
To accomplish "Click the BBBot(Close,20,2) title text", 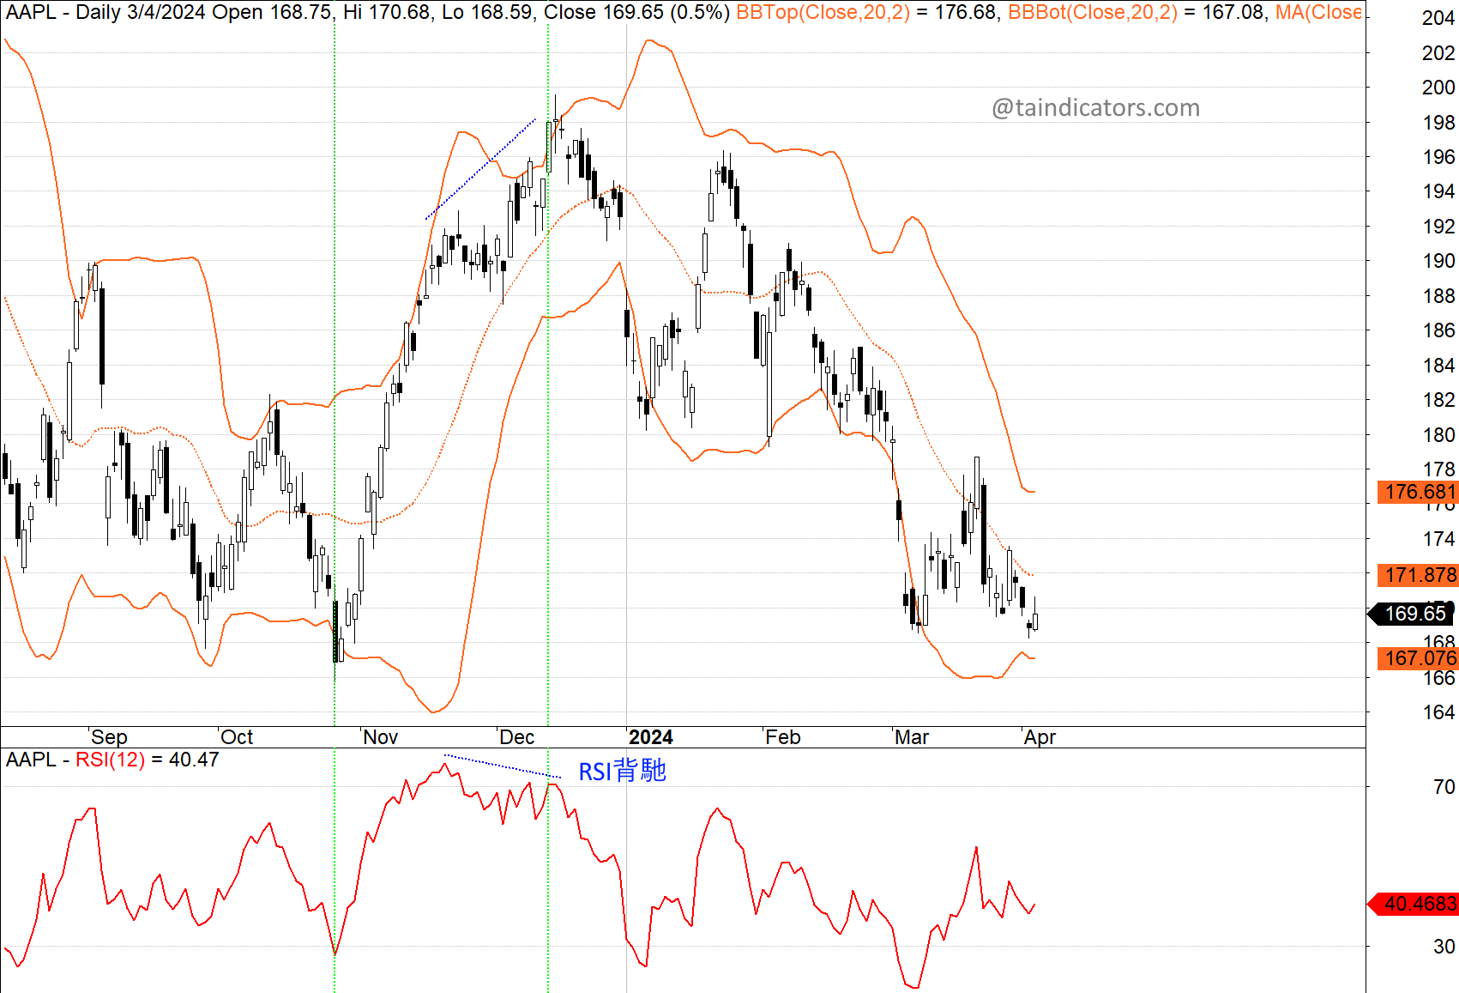I will pyautogui.click(x=1092, y=12).
